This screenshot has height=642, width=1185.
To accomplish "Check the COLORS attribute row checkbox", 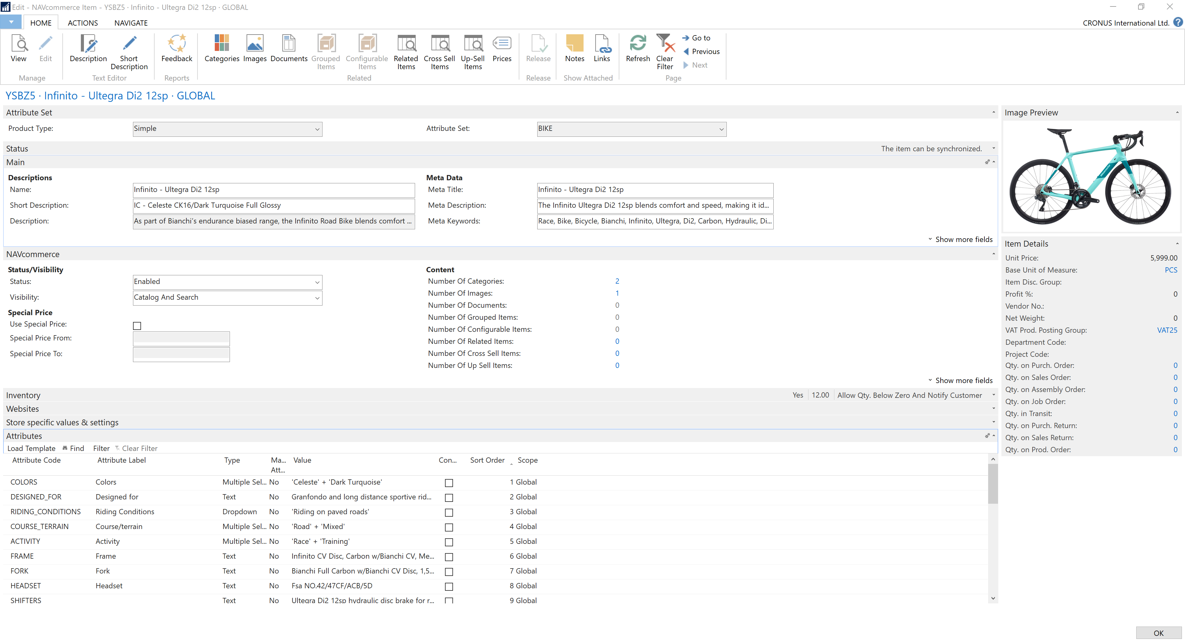I will 449,483.
